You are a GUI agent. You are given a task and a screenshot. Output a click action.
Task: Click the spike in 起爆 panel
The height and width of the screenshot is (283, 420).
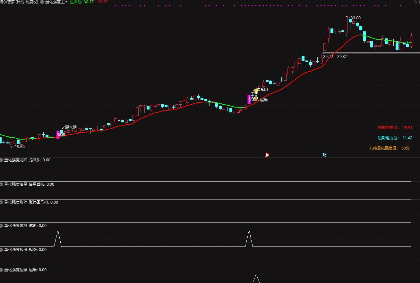pyautogui.click(x=256, y=279)
